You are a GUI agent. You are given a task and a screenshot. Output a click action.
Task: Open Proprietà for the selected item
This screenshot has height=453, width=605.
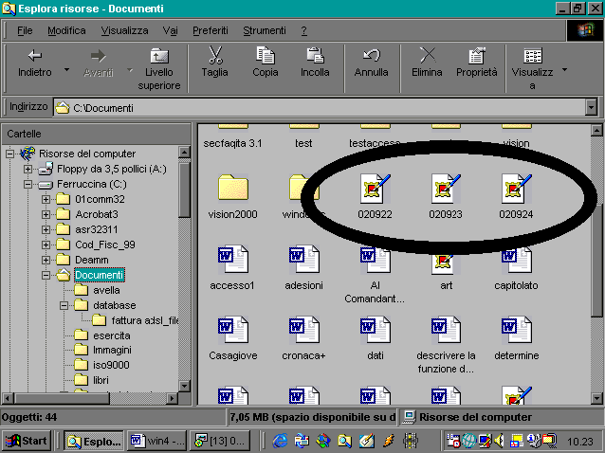[477, 63]
